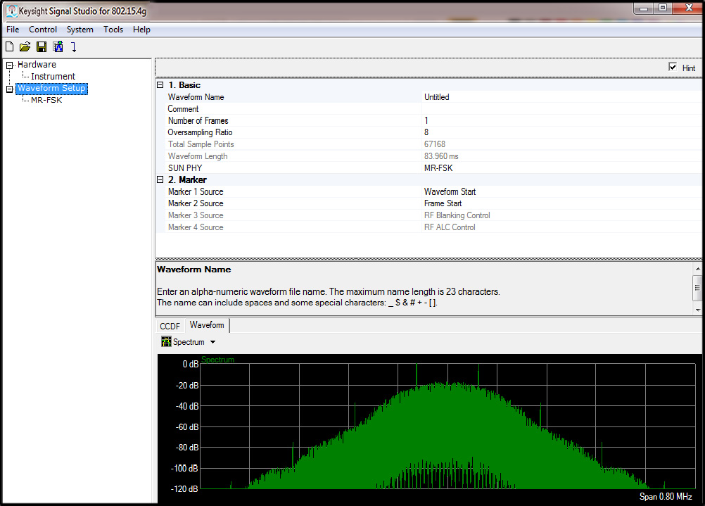Image resolution: width=705 pixels, height=506 pixels.
Task: Collapse the 1. Basic section
Action: click(160, 84)
